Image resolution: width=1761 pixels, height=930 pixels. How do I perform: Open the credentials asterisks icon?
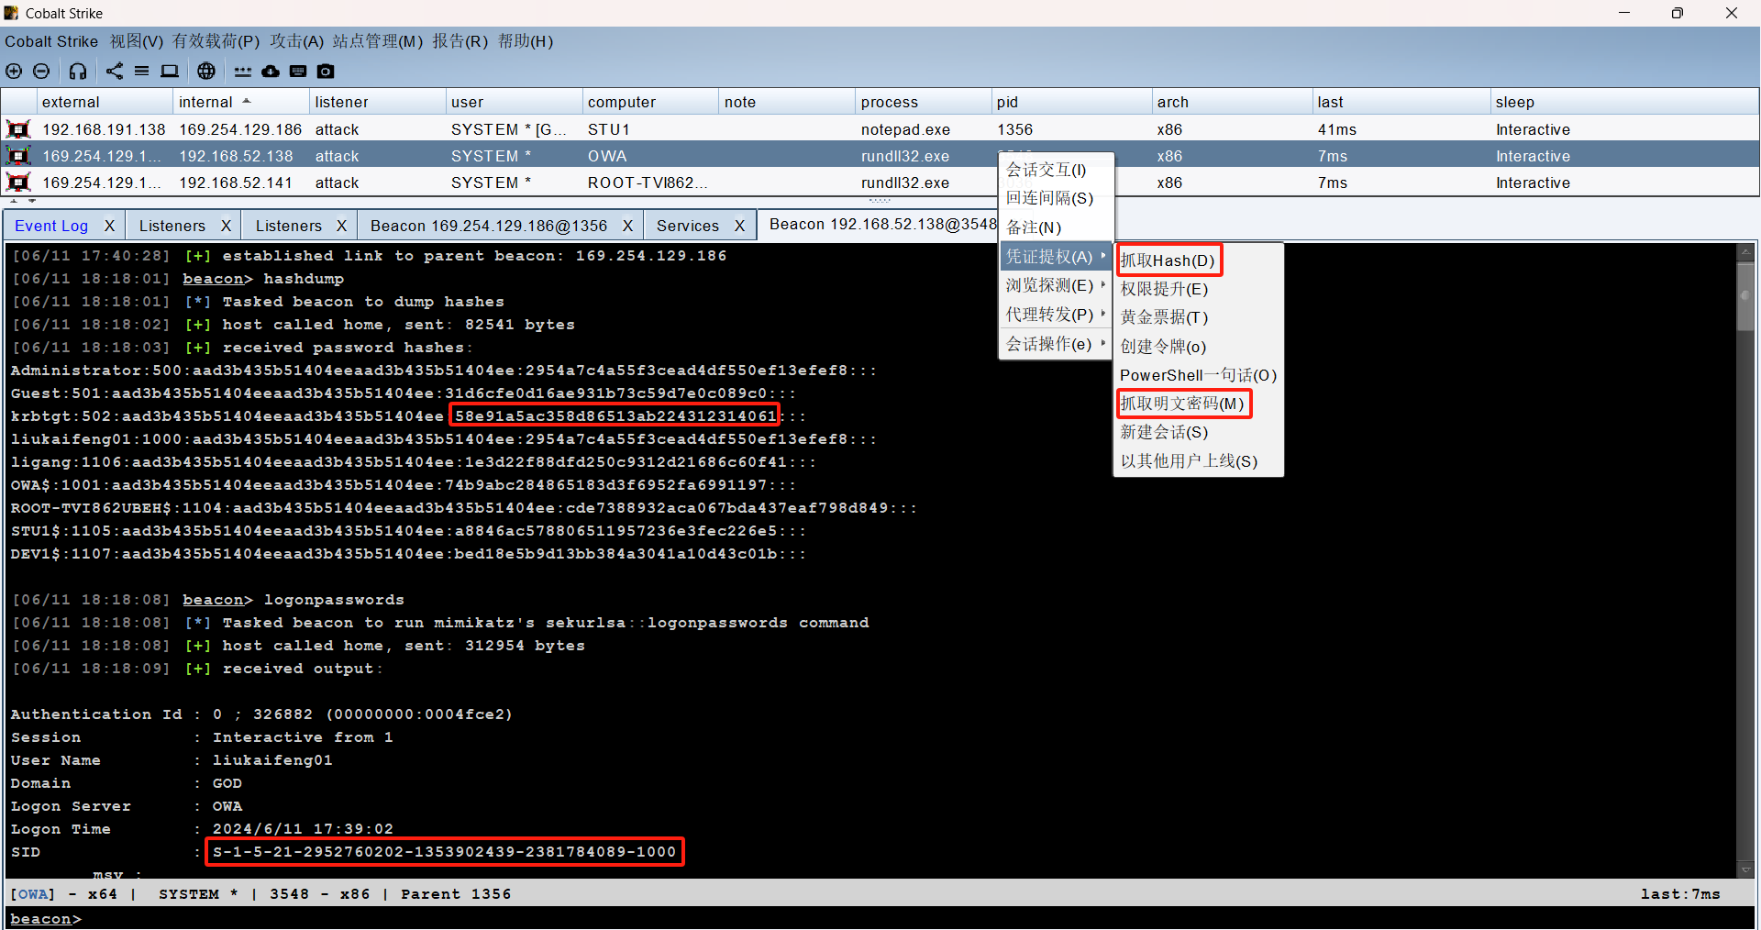point(243,72)
